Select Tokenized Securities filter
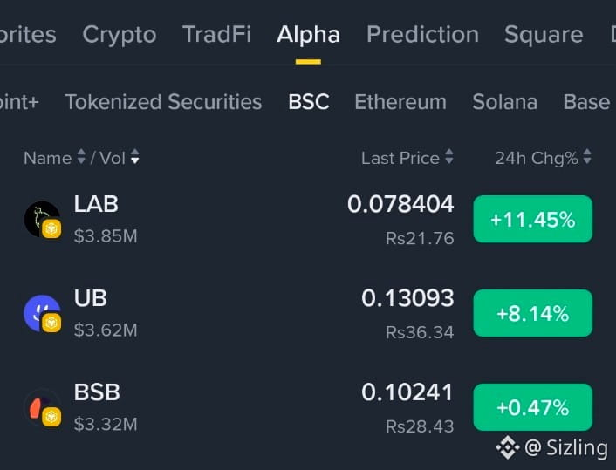The height and width of the screenshot is (470, 616). [x=163, y=102]
